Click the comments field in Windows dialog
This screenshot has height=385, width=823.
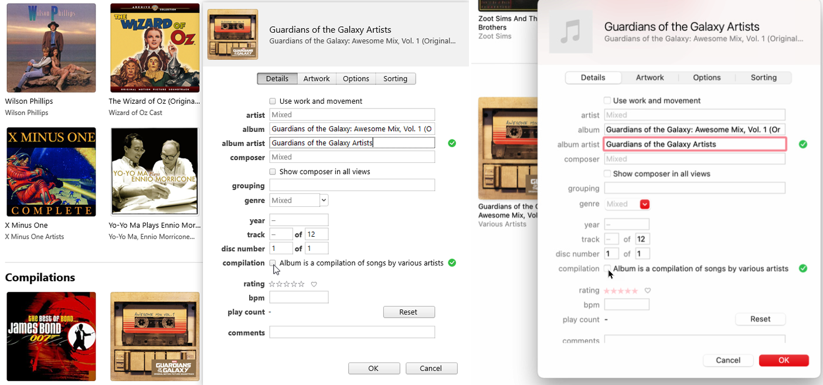click(x=352, y=332)
